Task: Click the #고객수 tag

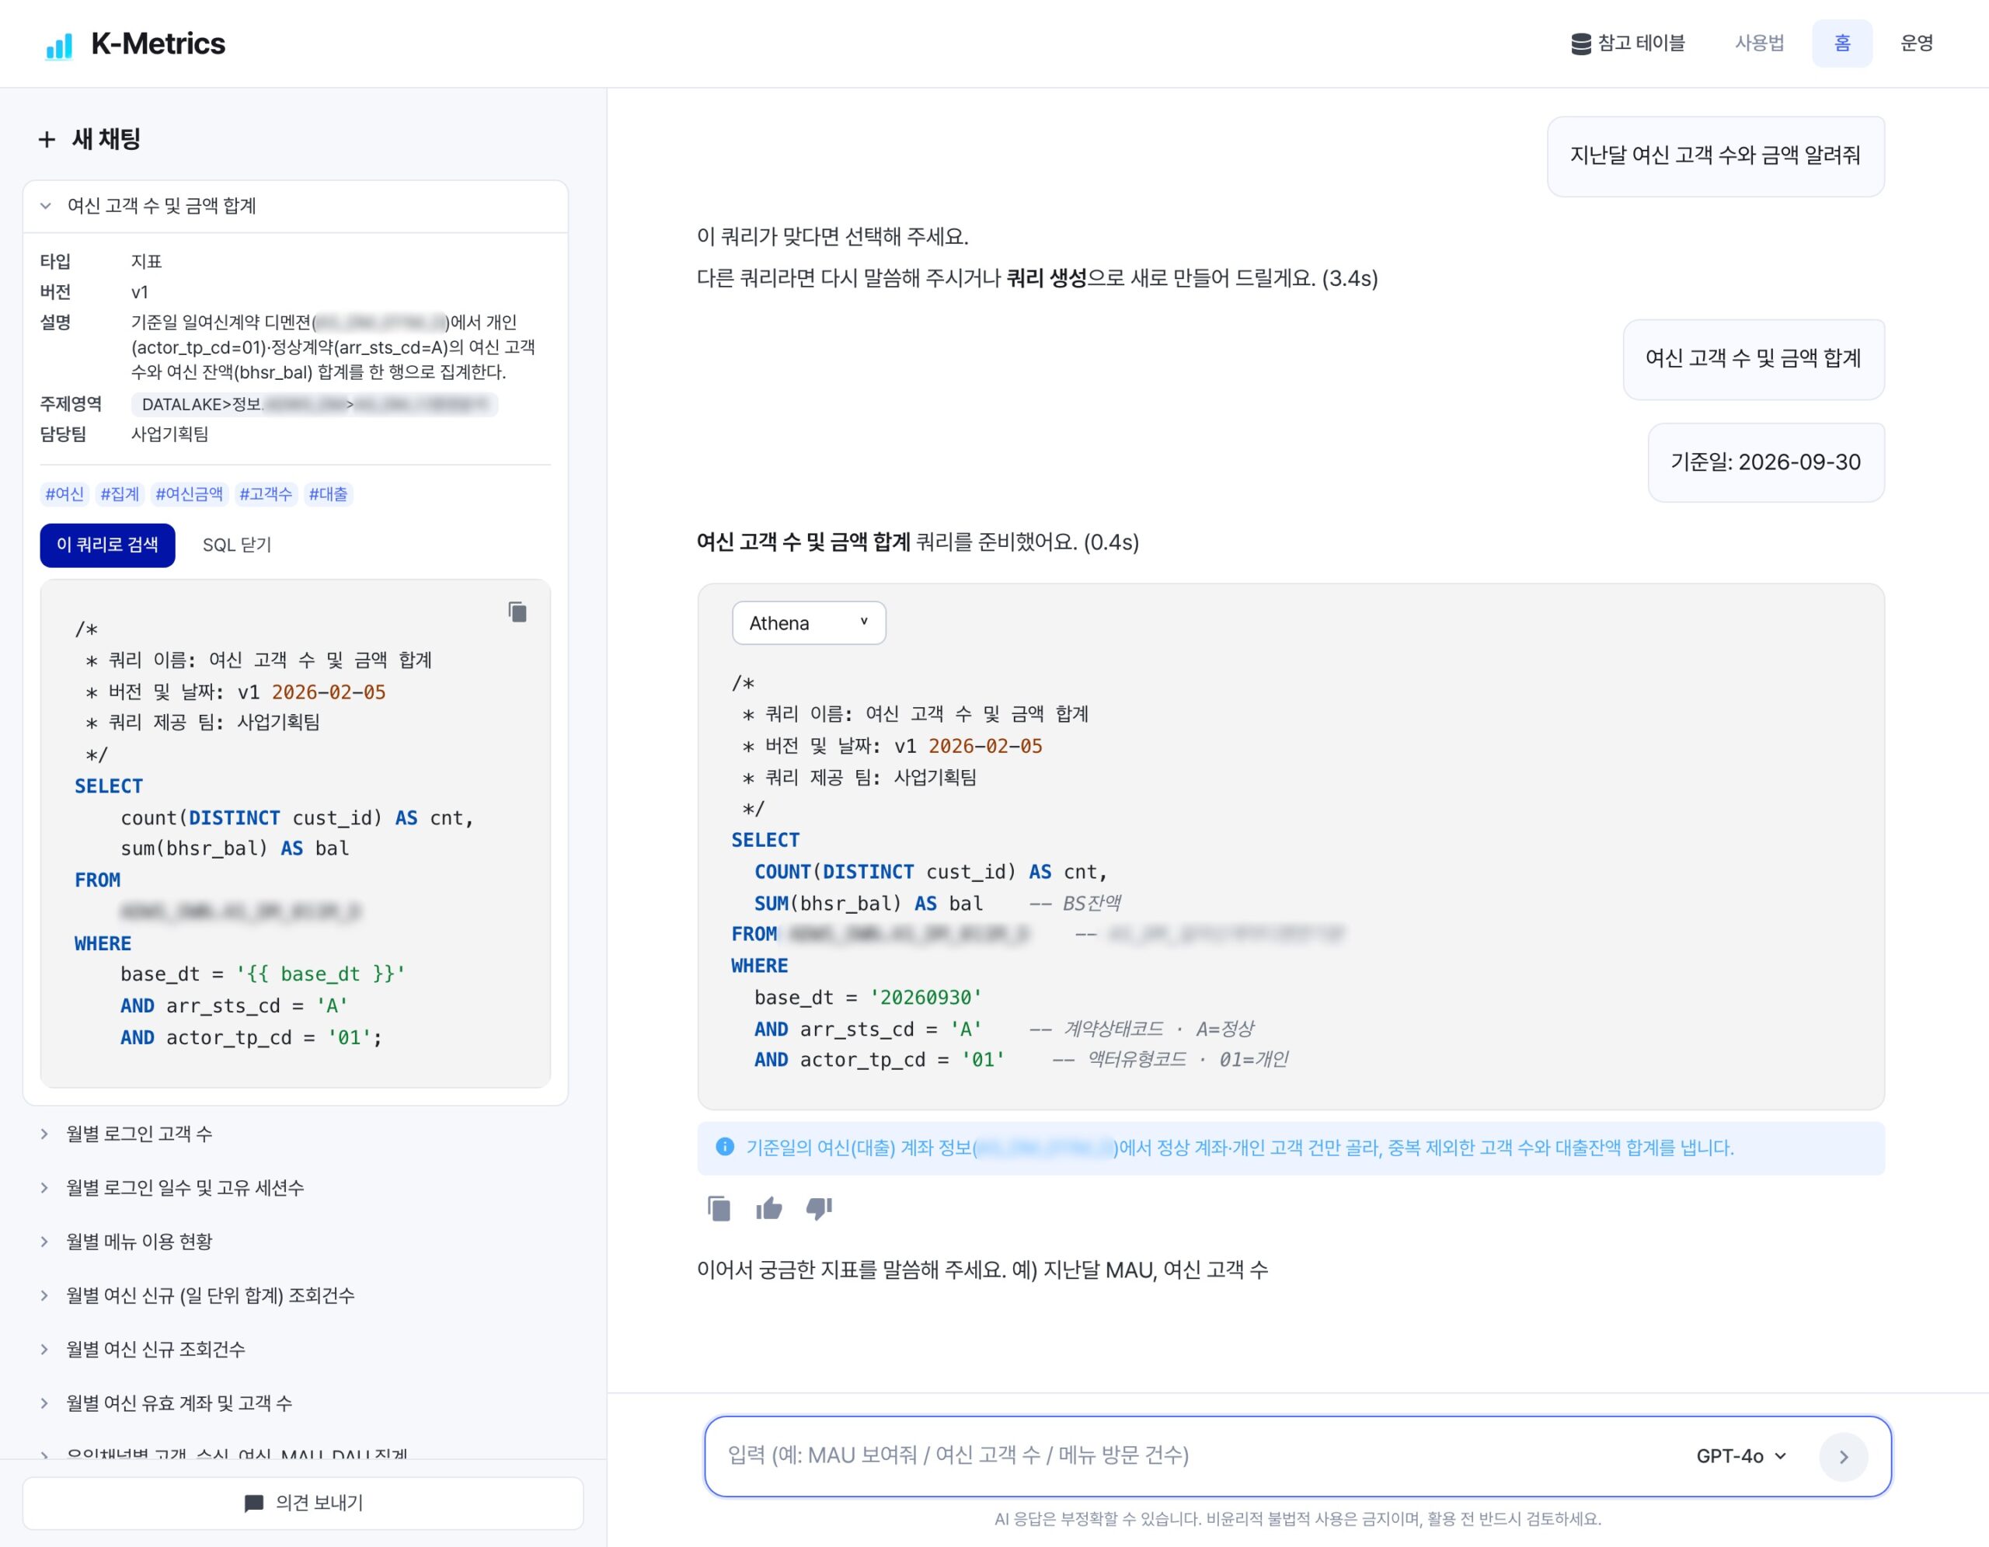Action: pyautogui.click(x=265, y=494)
